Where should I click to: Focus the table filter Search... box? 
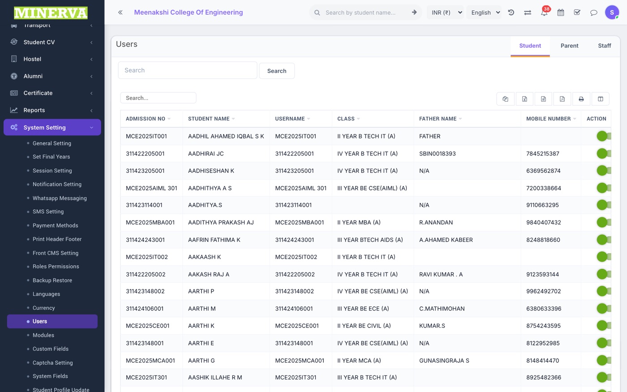click(158, 98)
